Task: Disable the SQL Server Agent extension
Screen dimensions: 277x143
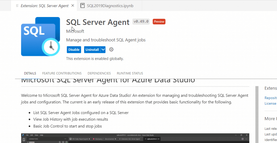Action: (x=74, y=49)
